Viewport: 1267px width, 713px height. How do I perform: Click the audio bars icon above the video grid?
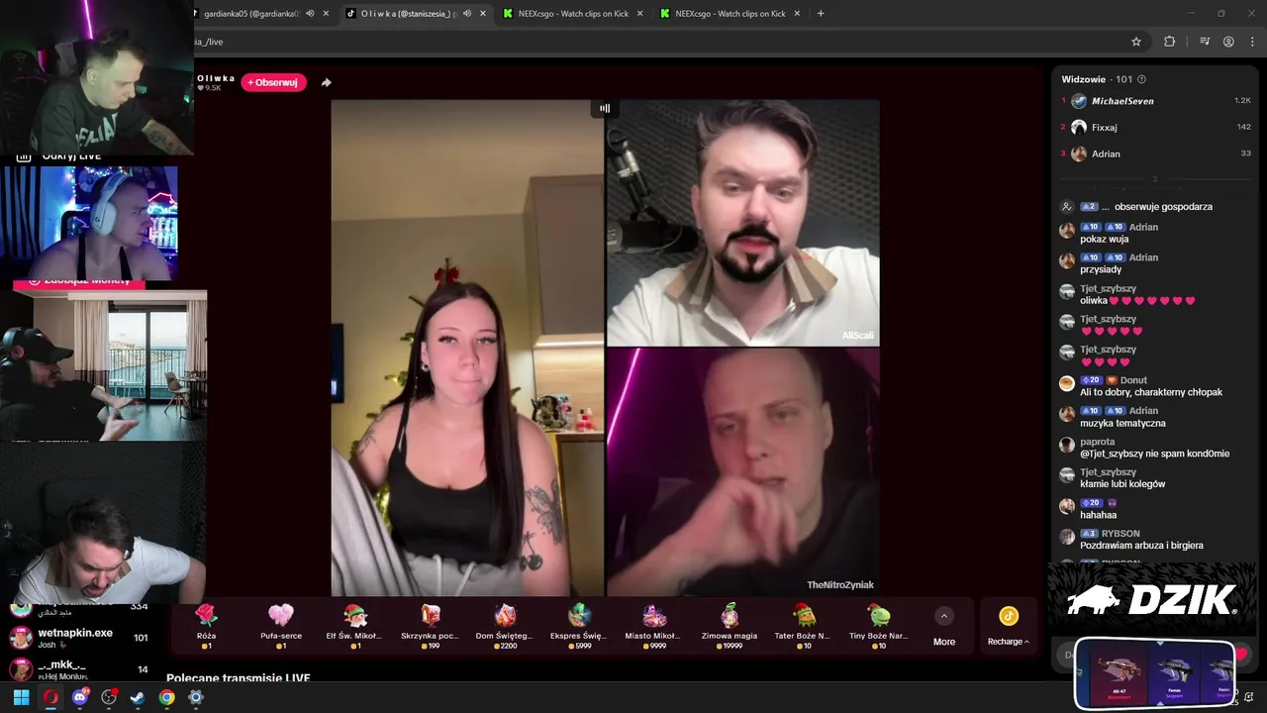pos(605,108)
